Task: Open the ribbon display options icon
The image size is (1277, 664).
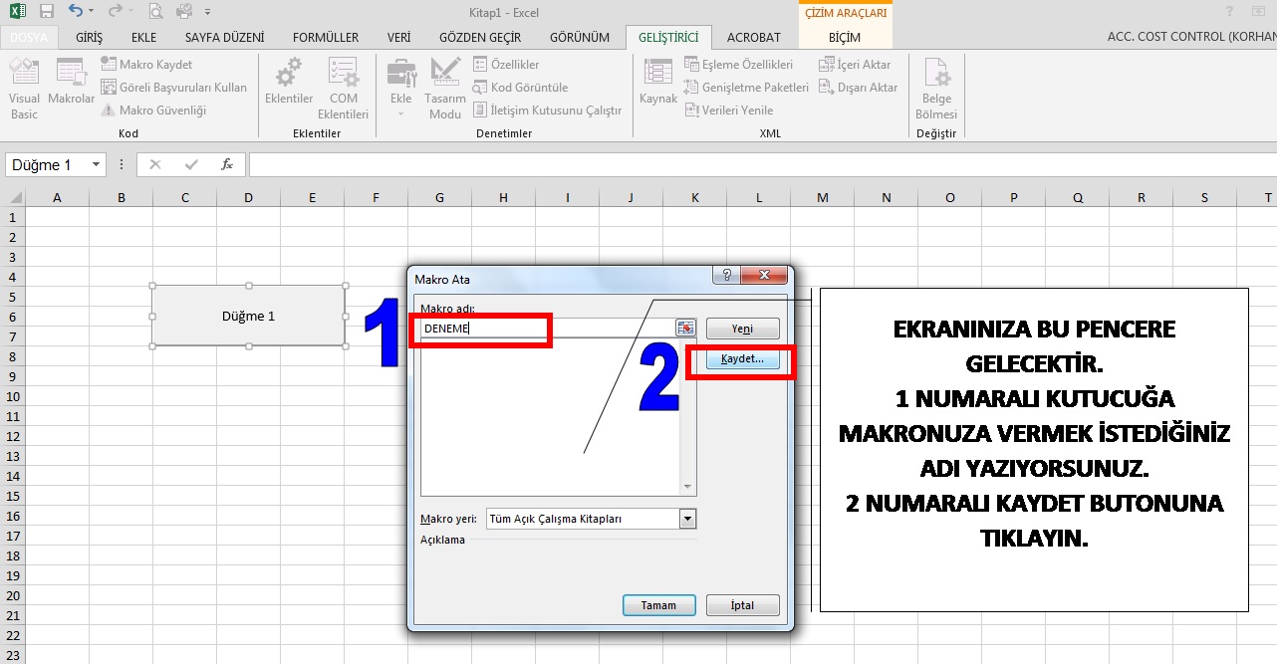Action: click(x=1260, y=12)
